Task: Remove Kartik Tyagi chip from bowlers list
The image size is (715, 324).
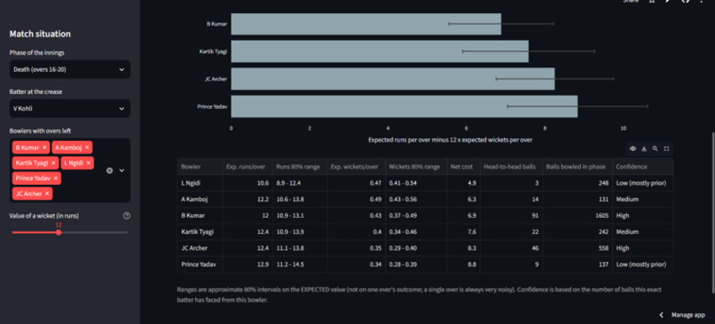Action: pos(53,163)
